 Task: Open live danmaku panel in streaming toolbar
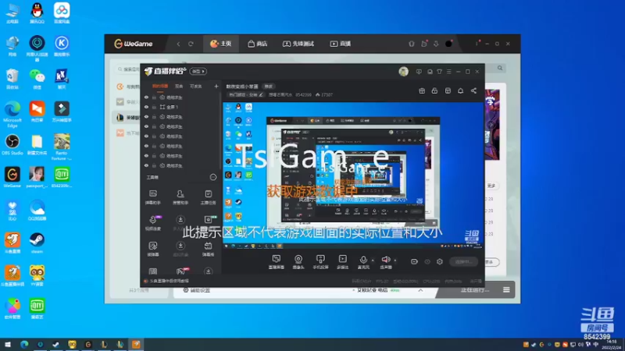click(x=277, y=262)
